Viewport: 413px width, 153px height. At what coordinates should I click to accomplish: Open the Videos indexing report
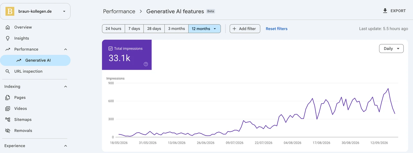35,109
